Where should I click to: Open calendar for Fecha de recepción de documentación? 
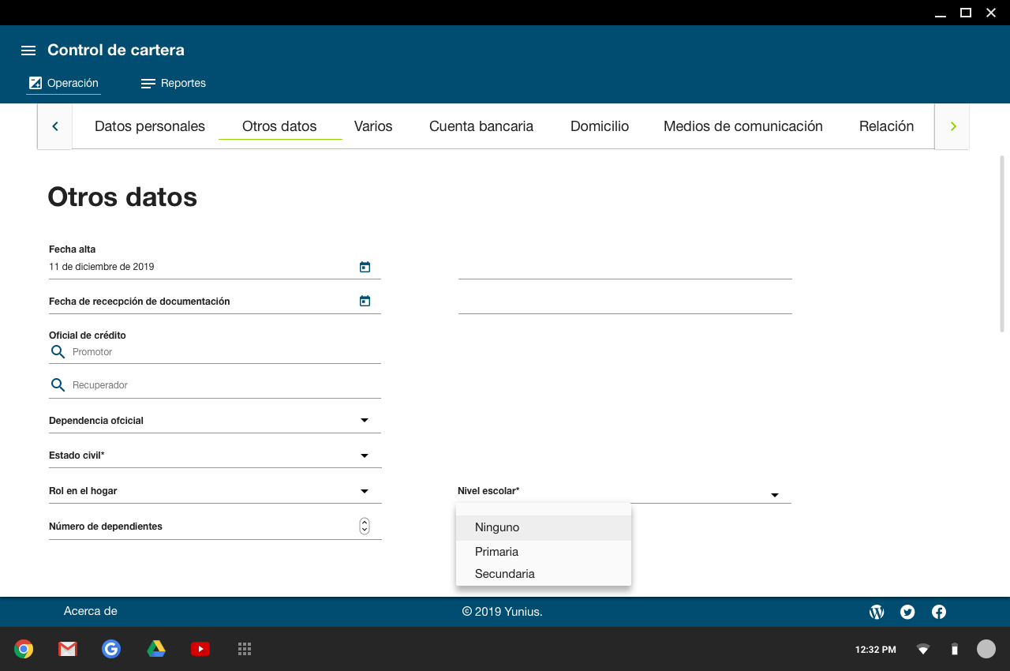365,302
